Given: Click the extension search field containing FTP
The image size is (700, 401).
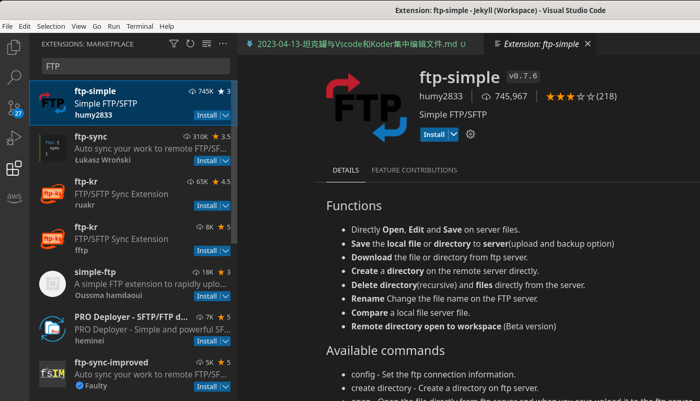Looking at the screenshot, I should [x=135, y=66].
